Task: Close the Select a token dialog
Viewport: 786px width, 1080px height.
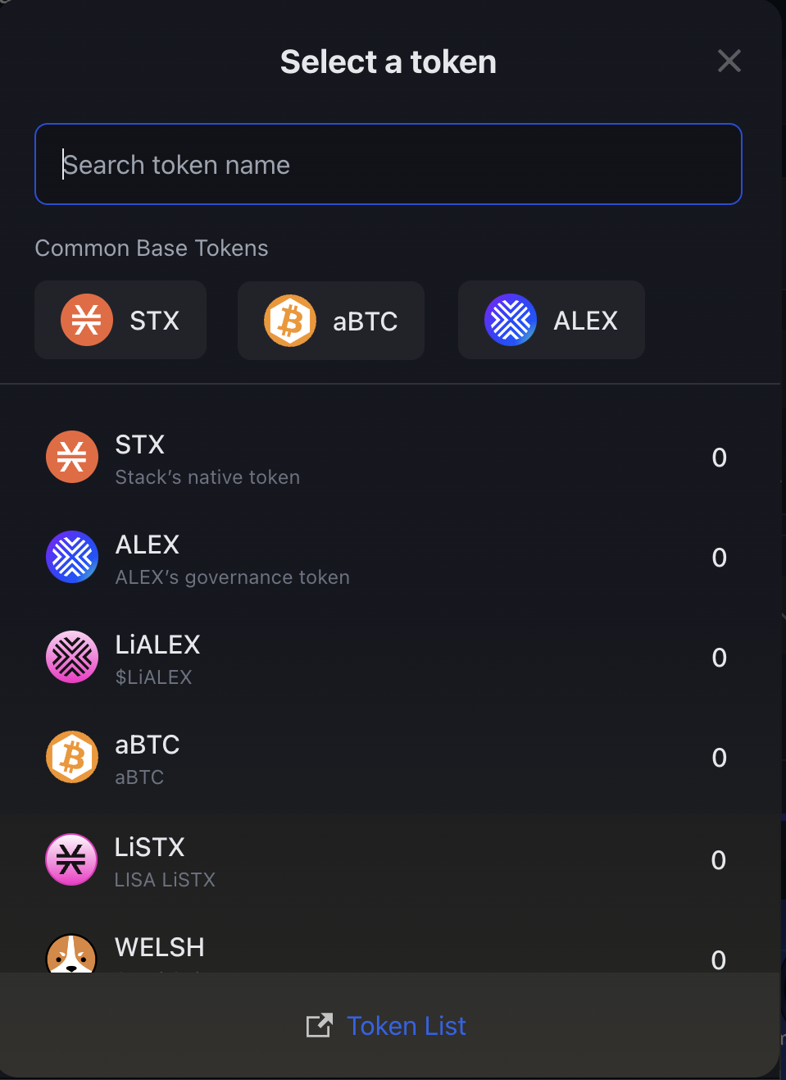Action: [729, 61]
